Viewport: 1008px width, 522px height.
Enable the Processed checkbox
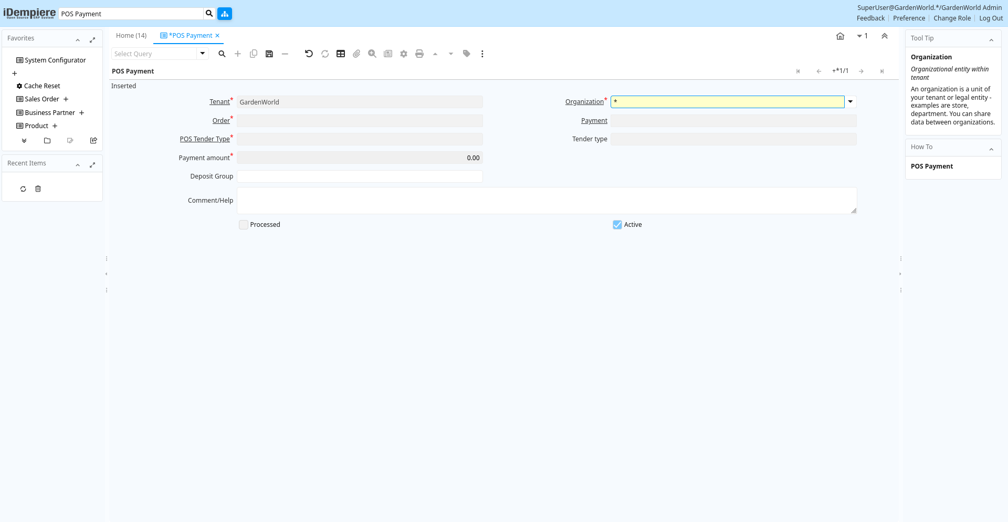[x=244, y=225]
